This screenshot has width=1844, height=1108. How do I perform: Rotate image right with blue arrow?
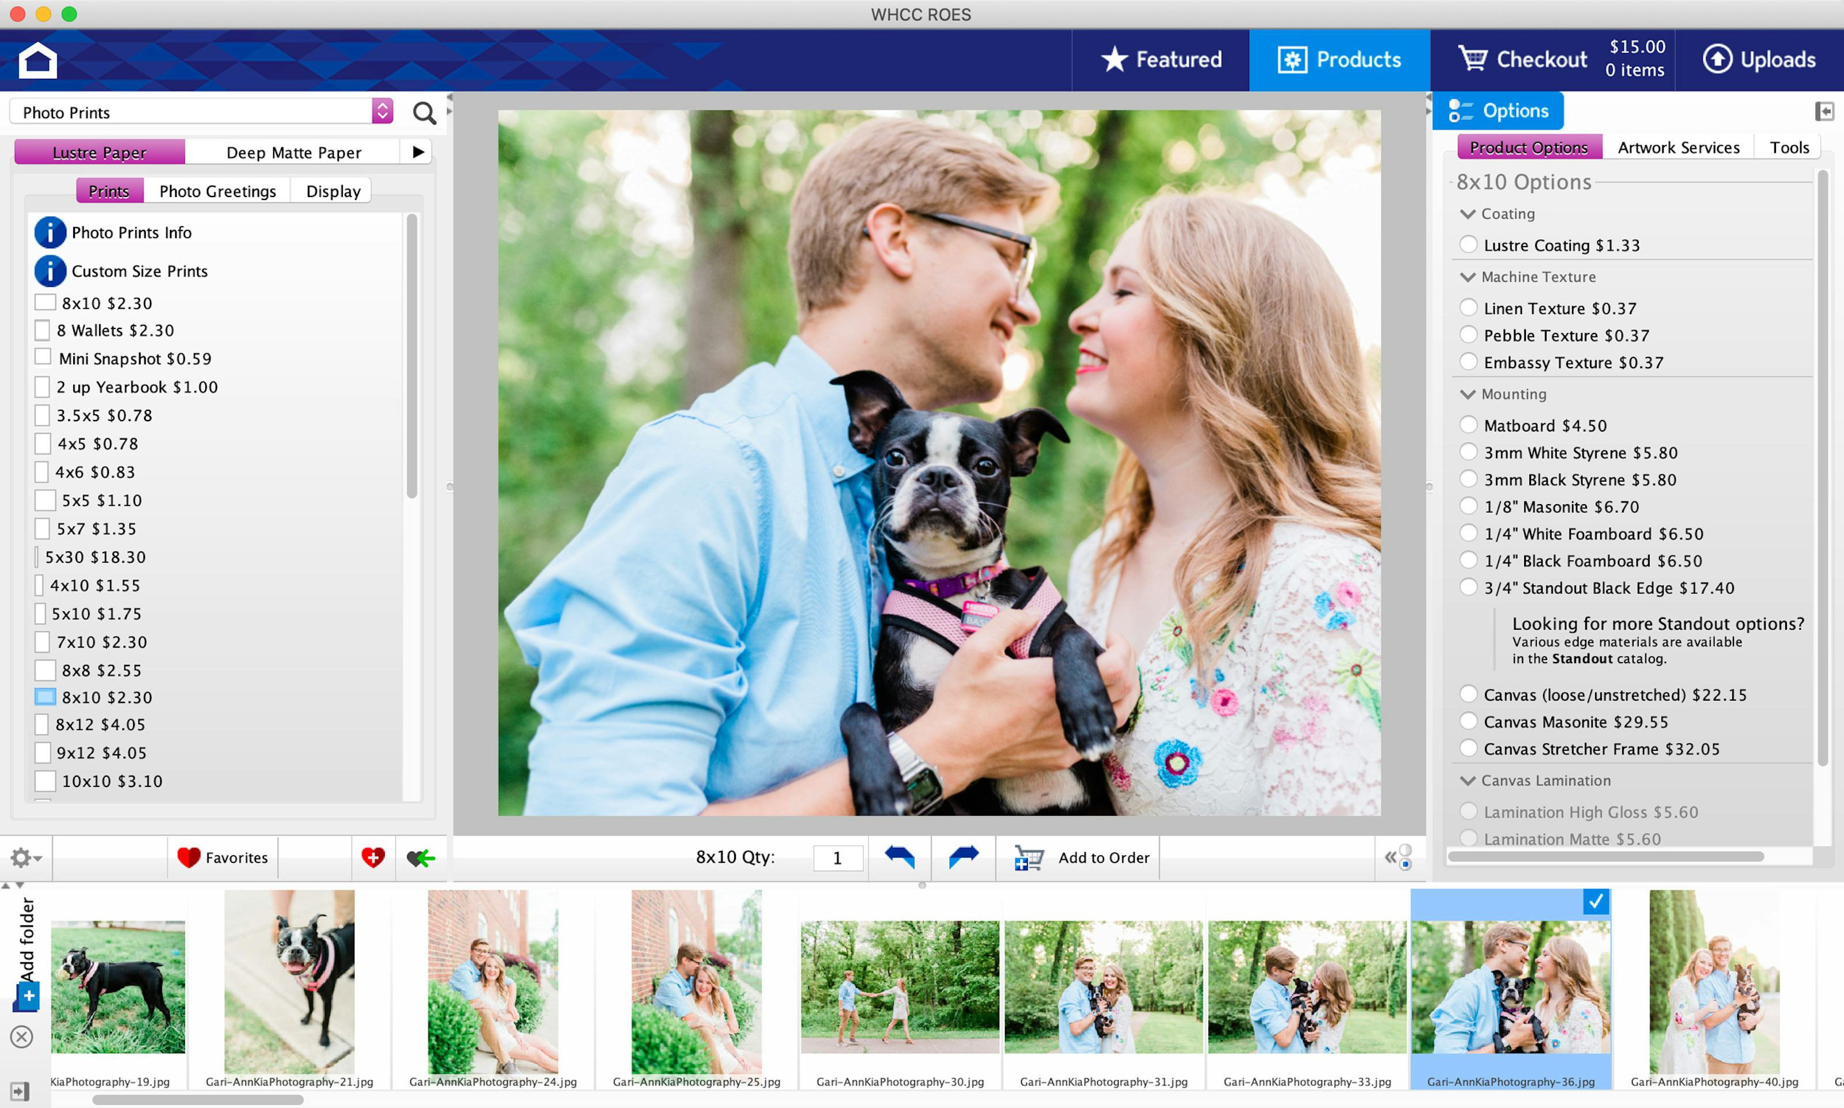pyautogui.click(x=963, y=857)
